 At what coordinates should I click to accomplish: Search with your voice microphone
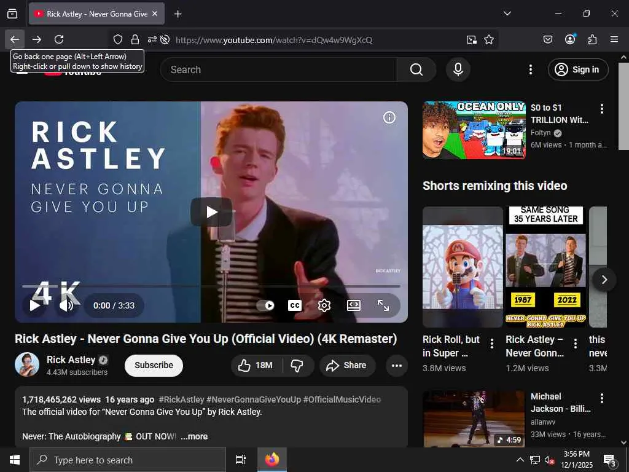(x=458, y=69)
